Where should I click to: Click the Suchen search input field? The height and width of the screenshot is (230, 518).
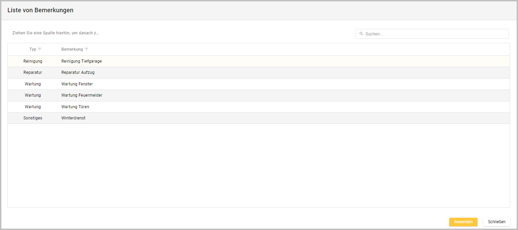click(436, 34)
